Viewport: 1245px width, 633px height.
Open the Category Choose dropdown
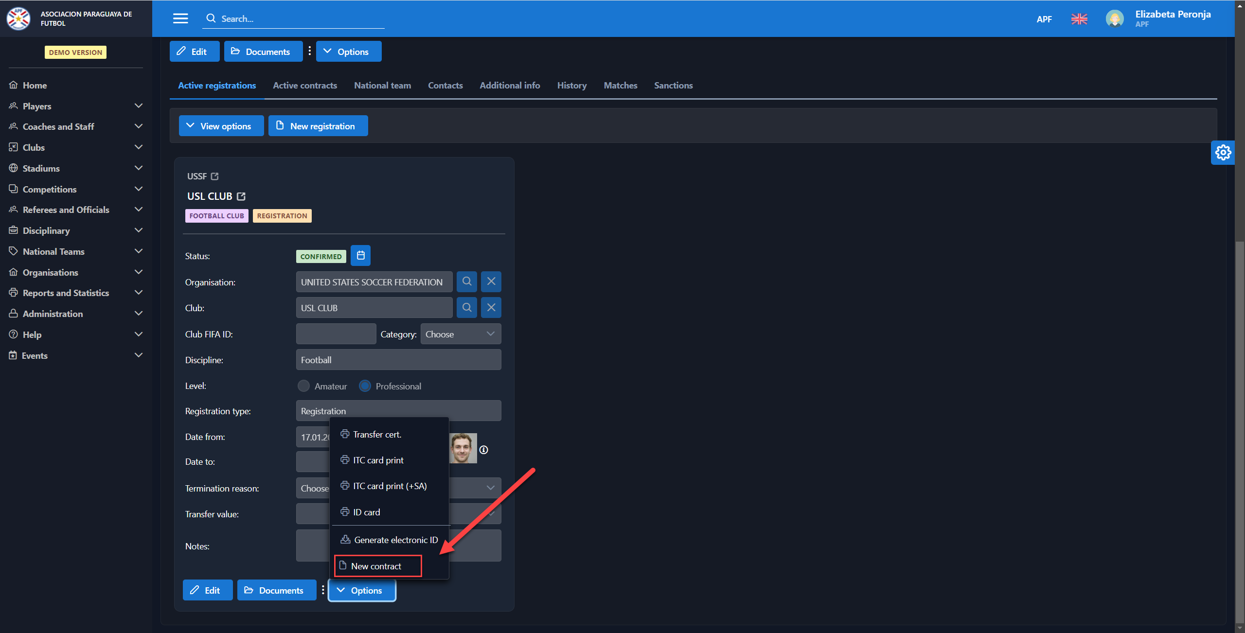[460, 334]
